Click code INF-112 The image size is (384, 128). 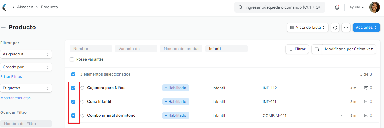pos(270,88)
